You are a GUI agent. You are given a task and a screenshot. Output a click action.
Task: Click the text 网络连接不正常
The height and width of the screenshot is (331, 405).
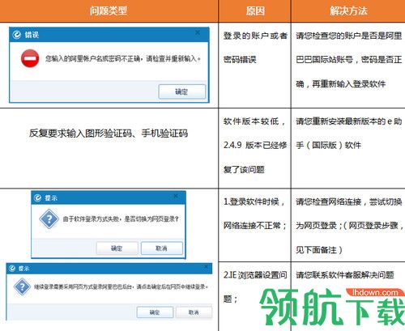click(252, 226)
